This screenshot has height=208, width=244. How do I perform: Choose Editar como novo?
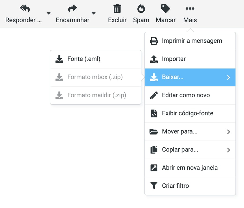[190, 95]
